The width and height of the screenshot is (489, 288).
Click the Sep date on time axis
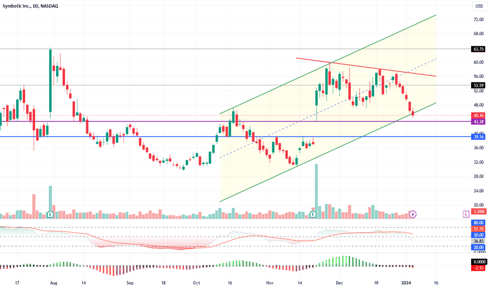[130, 283]
